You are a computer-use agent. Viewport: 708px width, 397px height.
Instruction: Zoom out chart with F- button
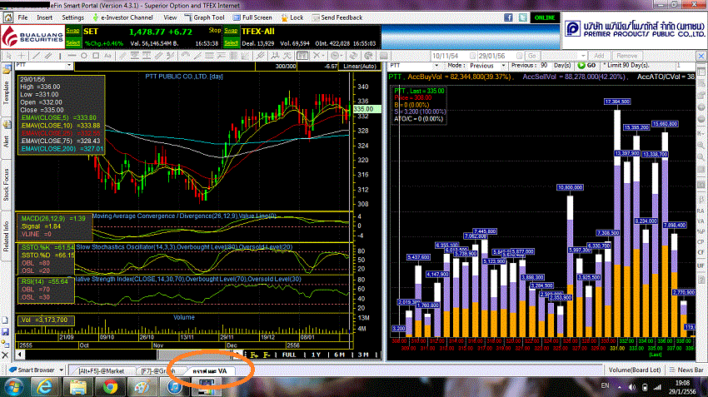click(267, 355)
